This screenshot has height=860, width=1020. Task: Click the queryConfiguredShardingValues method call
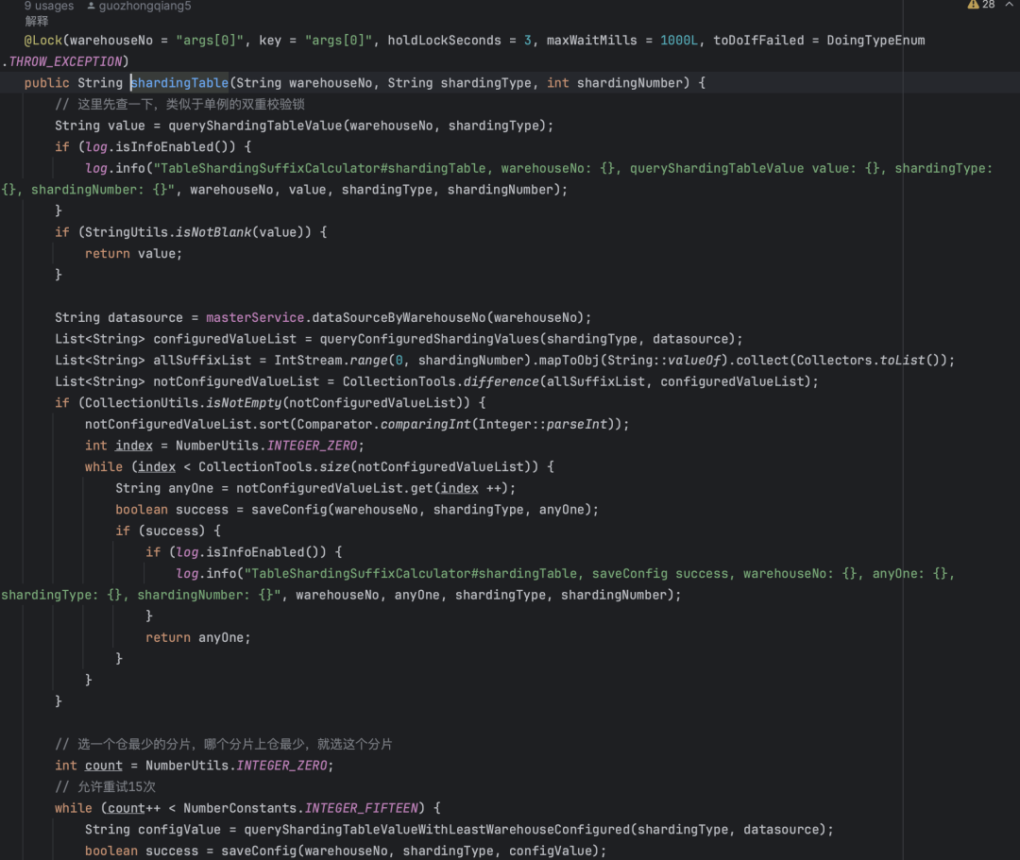click(x=430, y=339)
